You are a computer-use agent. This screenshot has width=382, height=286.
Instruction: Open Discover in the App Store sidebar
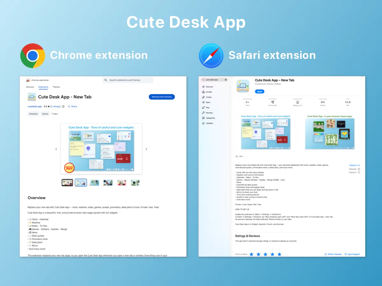pyautogui.click(x=208, y=87)
